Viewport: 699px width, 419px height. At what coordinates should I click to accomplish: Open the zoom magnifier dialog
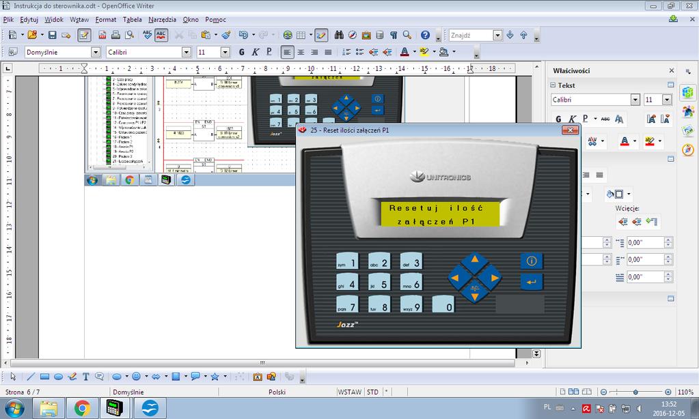pos(407,35)
